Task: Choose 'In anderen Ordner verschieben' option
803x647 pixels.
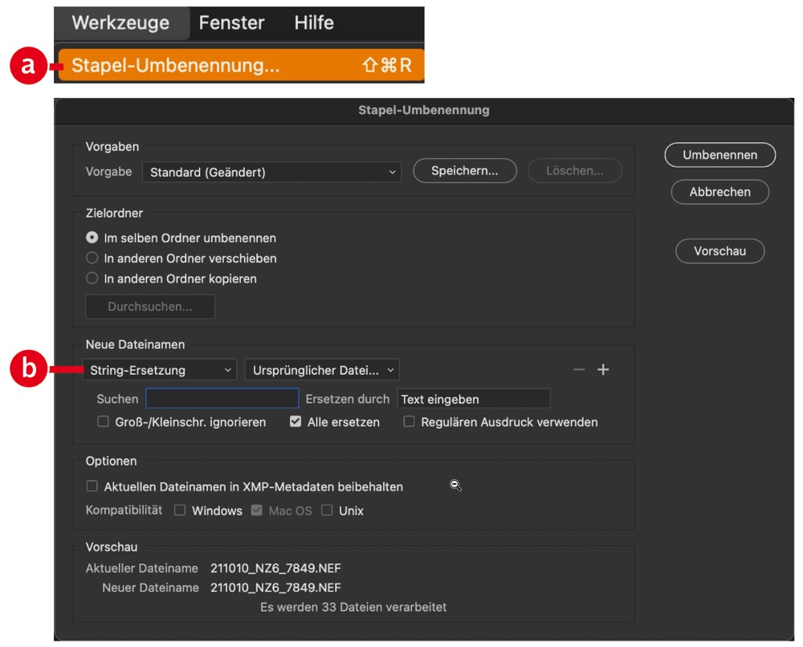Action: coord(92,258)
